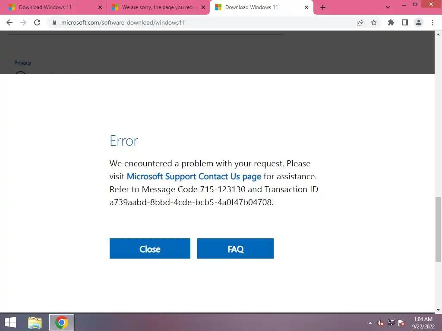Open network status tray icon
Viewport: 442px width, 331px height.
pos(391,323)
